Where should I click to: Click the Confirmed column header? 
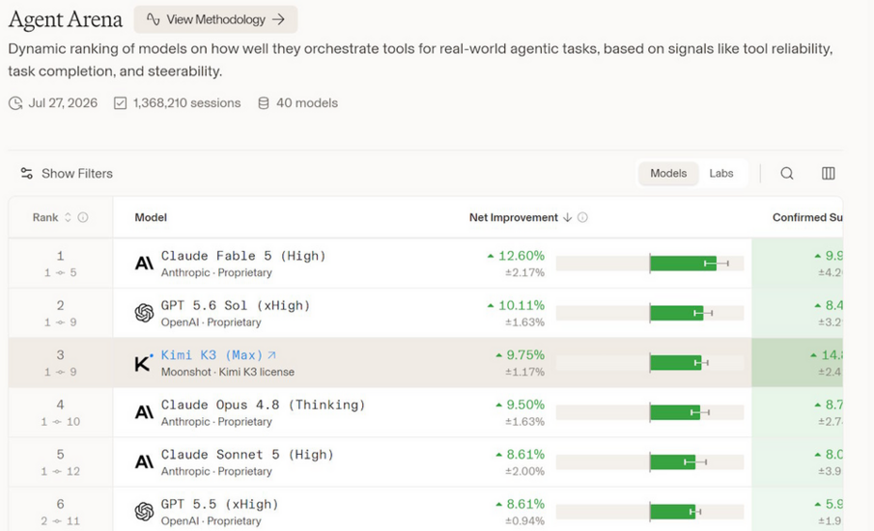[x=807, y=217]
